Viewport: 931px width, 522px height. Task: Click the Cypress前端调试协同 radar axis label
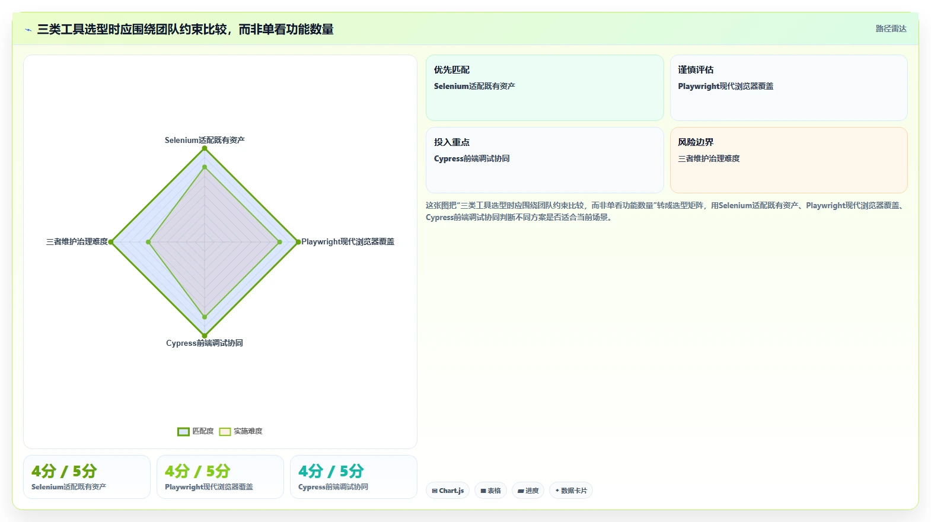(205, 343)
